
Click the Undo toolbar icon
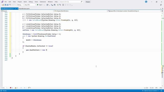[10, 5]
